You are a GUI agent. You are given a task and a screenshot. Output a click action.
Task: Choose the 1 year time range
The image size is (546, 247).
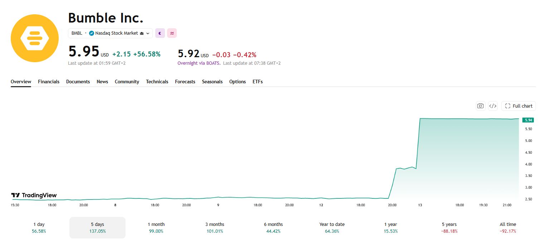[391, 228]
